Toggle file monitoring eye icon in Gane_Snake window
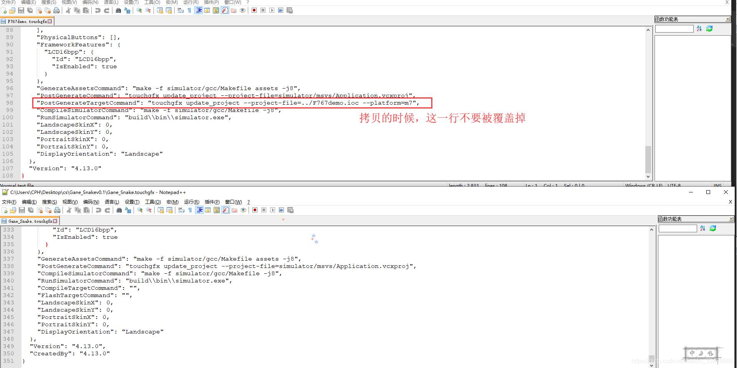The image size is (737, 368). pos(243,210)
